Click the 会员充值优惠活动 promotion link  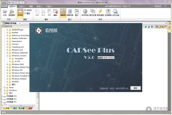(x=118, y=6)
